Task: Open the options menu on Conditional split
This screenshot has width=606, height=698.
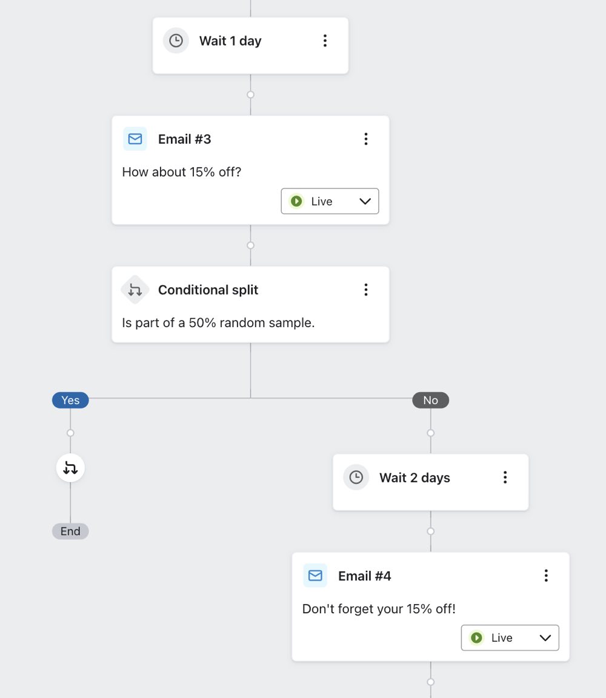Action: tap(366, 290)
